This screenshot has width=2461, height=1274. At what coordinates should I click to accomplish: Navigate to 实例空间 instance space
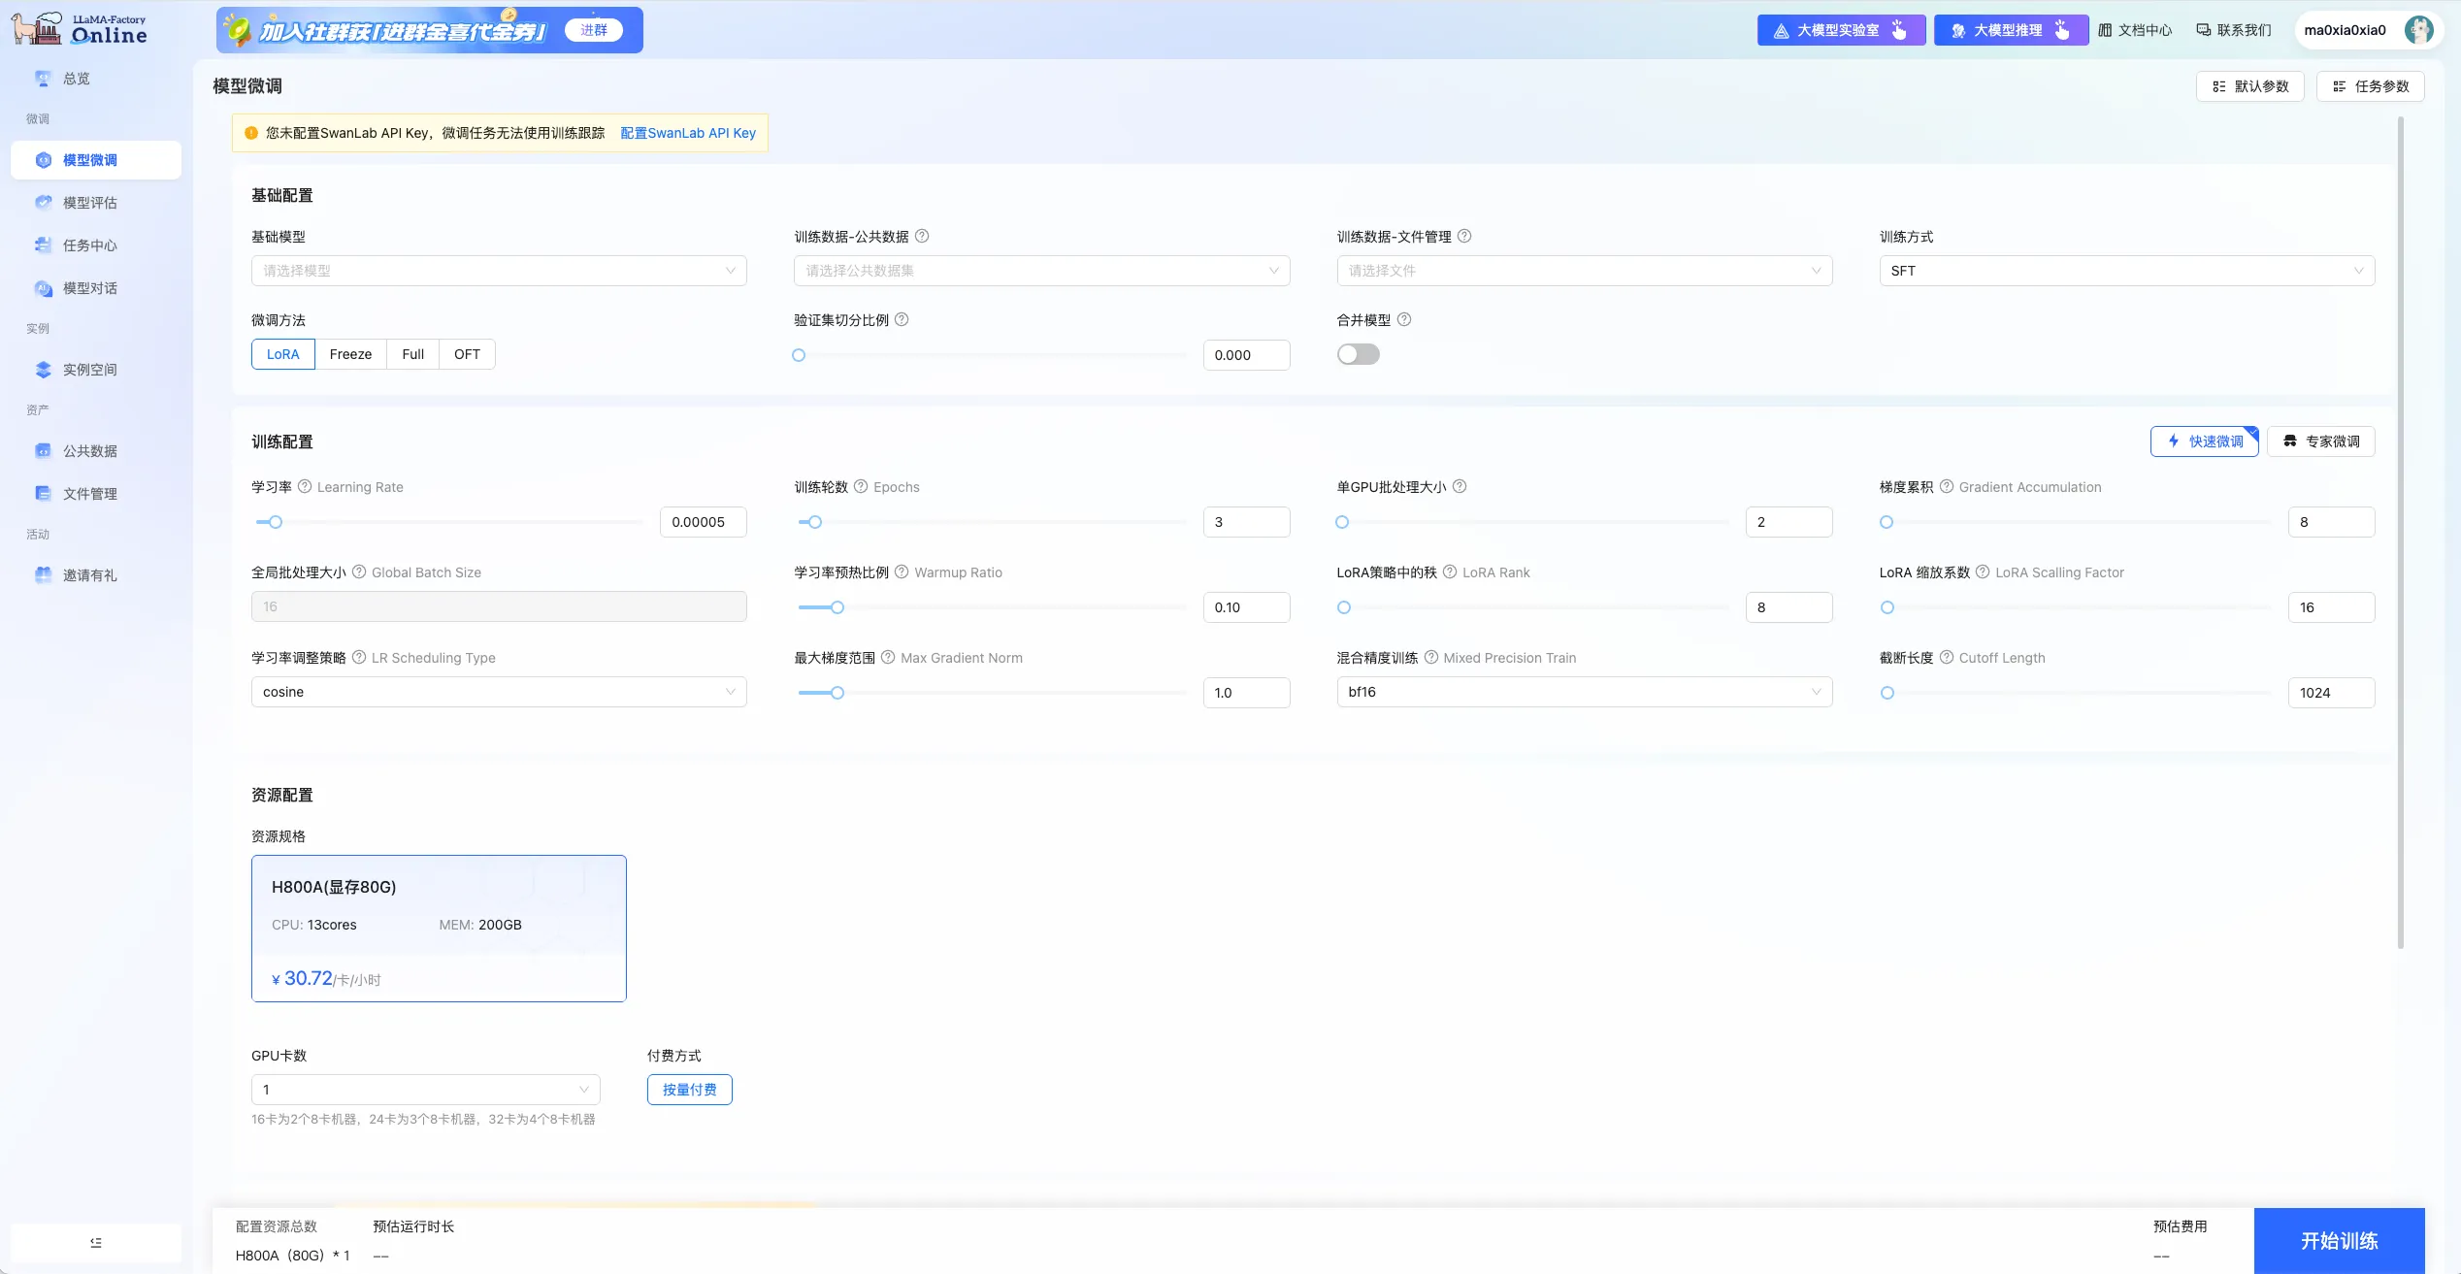click(x=87, y=370)
